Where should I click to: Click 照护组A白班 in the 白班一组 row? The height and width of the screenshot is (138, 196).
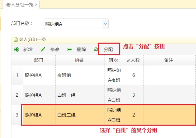pos(114,95)
